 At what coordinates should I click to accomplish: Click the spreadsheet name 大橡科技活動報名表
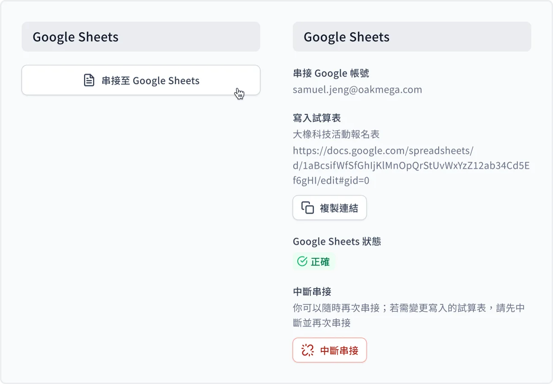coord(336,134)
